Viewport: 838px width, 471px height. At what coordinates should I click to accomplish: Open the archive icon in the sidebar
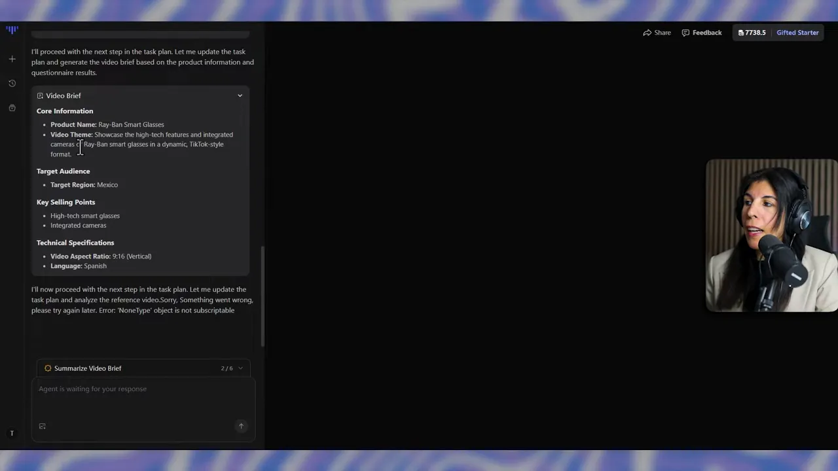coord(12,107)
